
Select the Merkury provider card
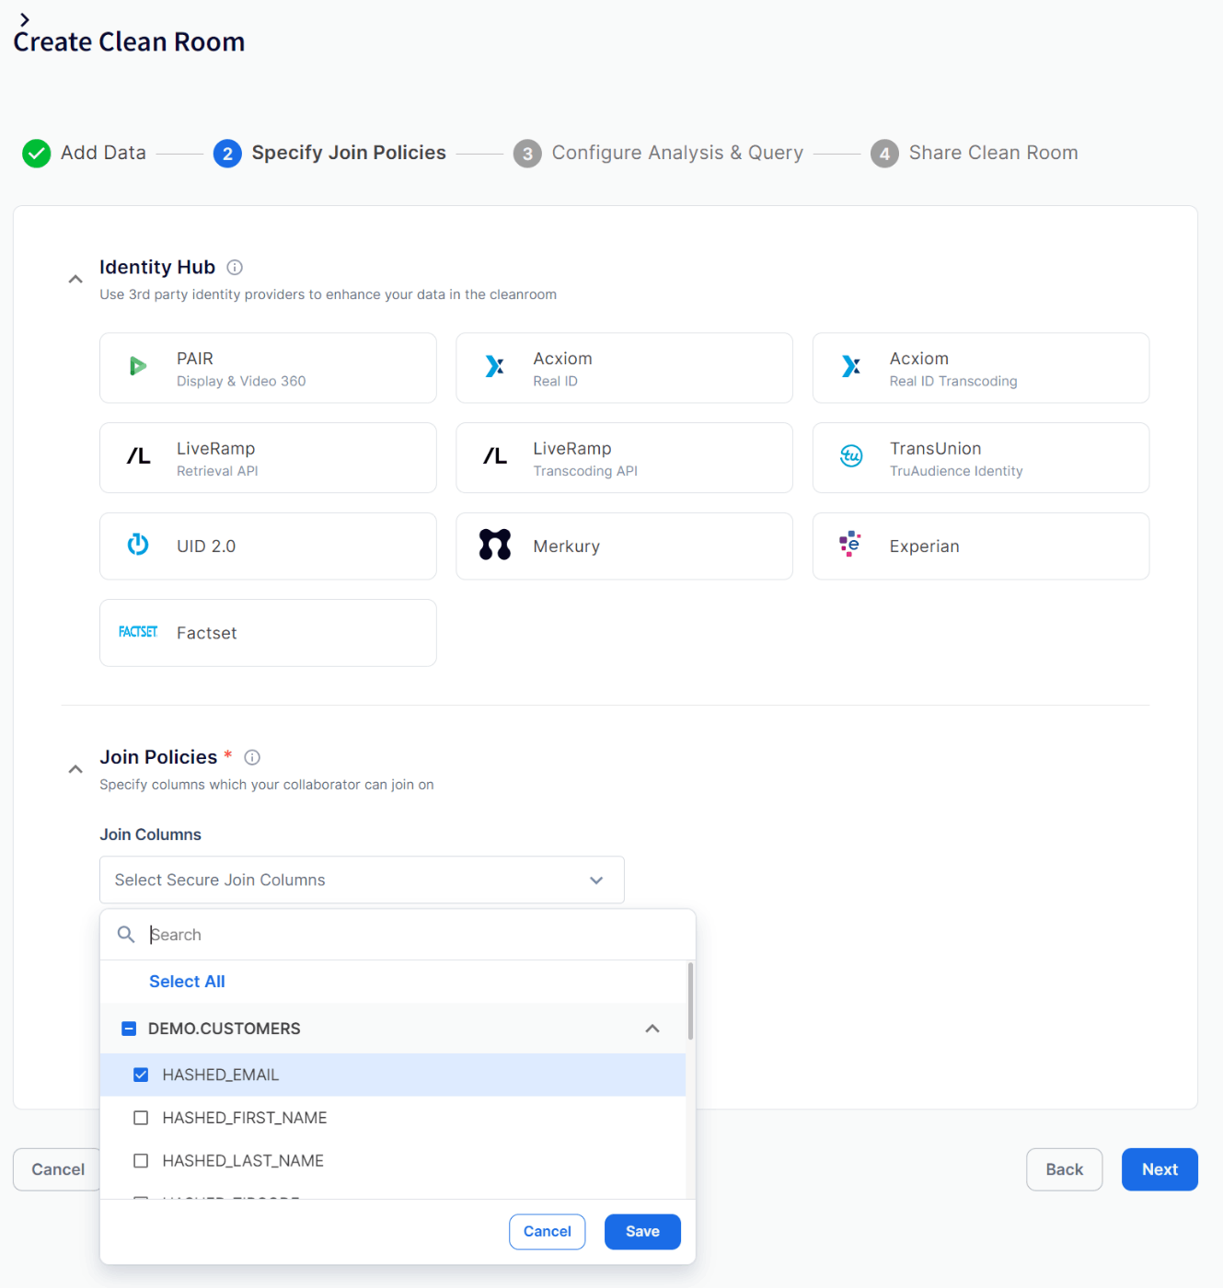point(624,546)
